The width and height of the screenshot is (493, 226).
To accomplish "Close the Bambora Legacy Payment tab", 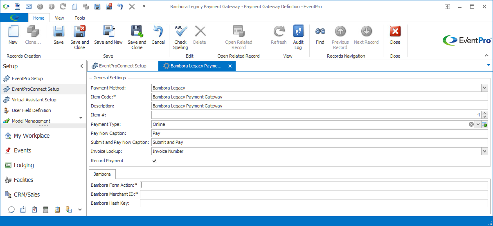I will (x=230, y=66).
